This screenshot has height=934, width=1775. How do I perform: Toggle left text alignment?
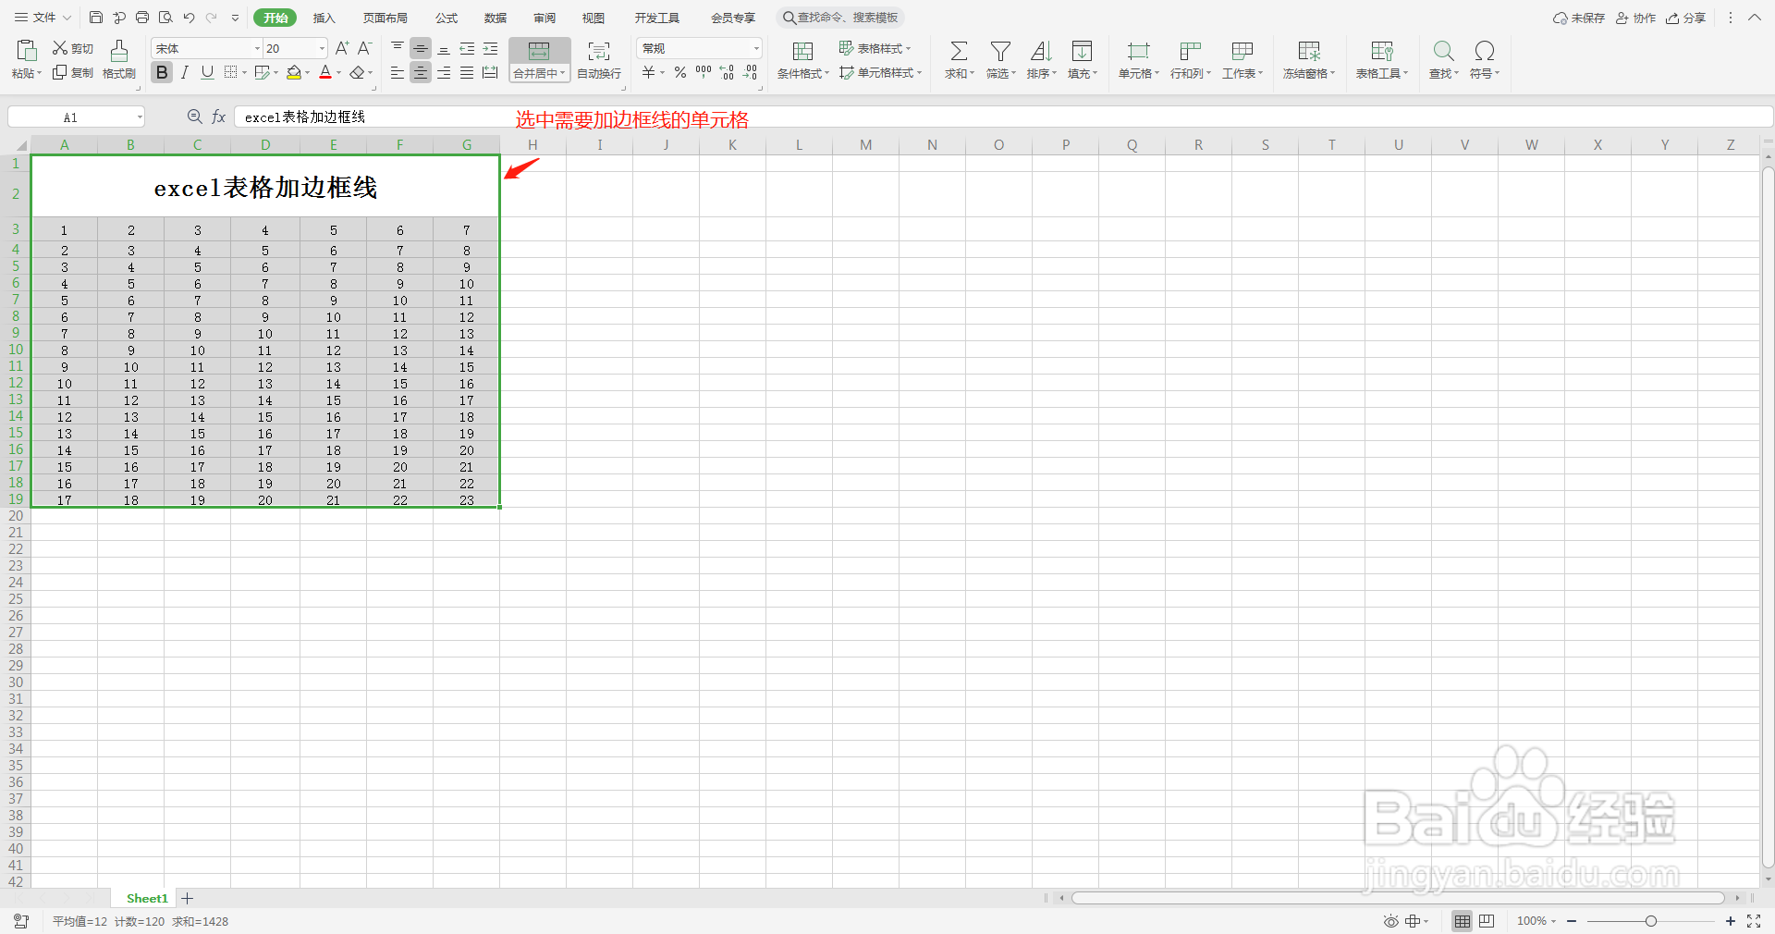pos(398,72)
